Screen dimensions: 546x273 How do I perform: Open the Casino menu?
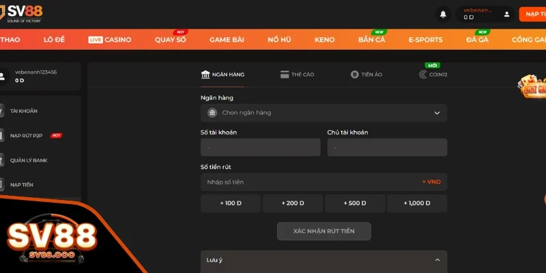(110, 40)
